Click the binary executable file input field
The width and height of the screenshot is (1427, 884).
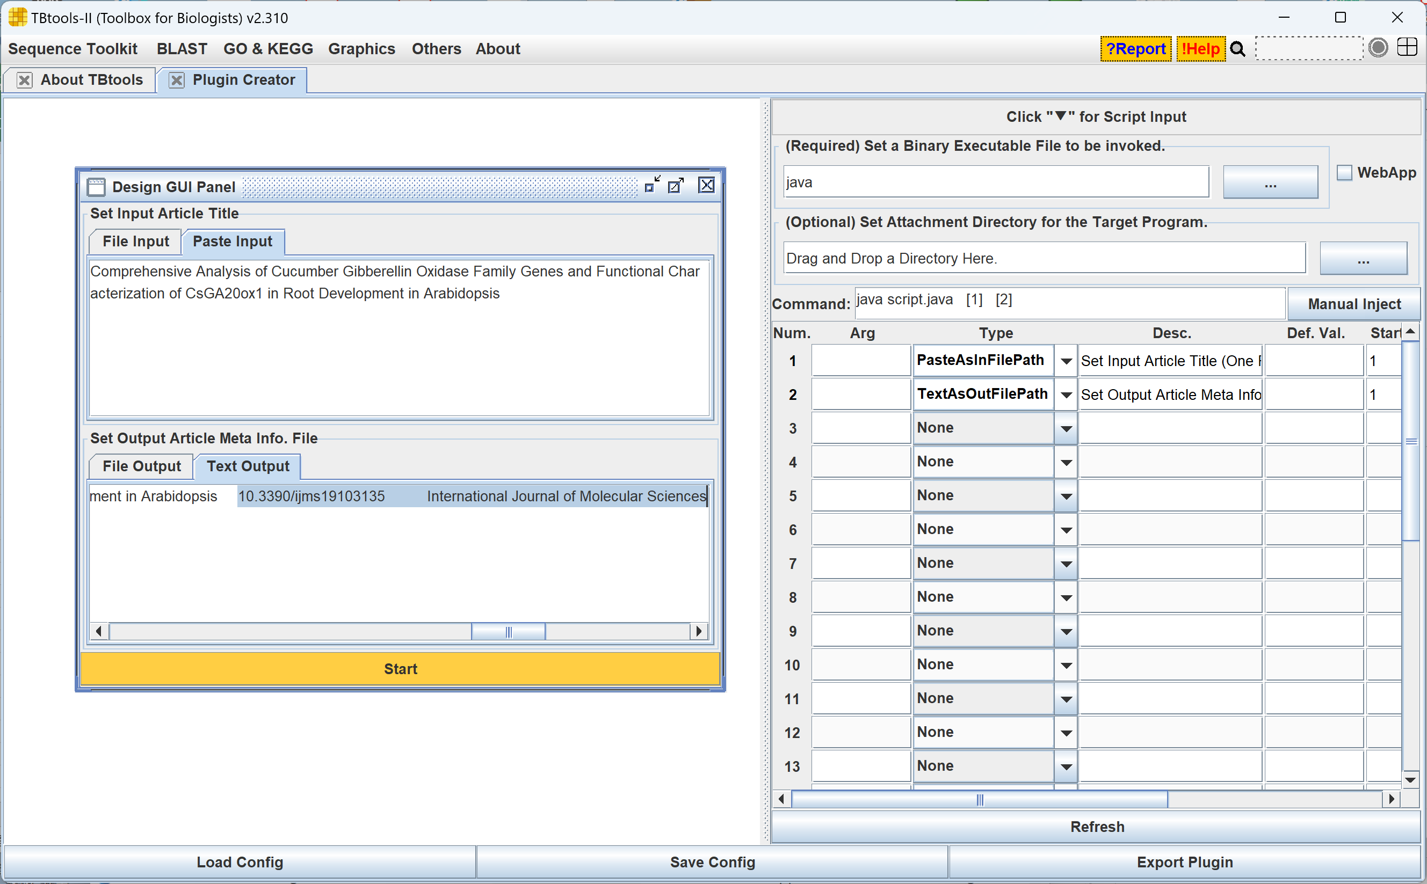(996, 182)
